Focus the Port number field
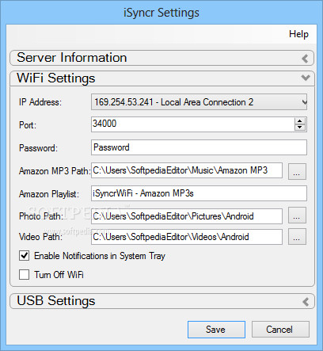 click(x=192, y=124)
